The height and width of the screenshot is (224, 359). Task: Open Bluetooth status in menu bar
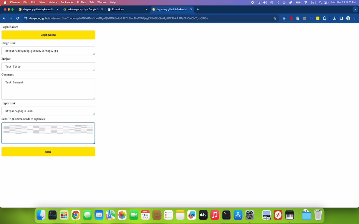278,2
